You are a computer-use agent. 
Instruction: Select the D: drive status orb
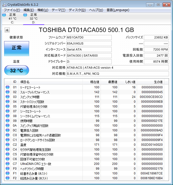click(25, 15)
